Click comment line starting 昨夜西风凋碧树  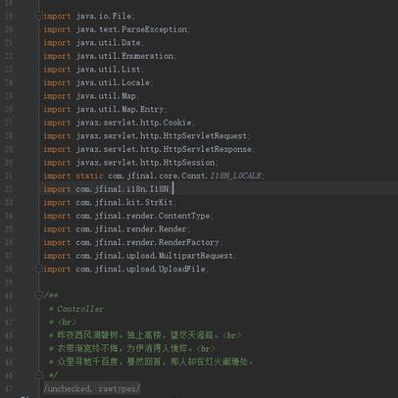[145, 335]
